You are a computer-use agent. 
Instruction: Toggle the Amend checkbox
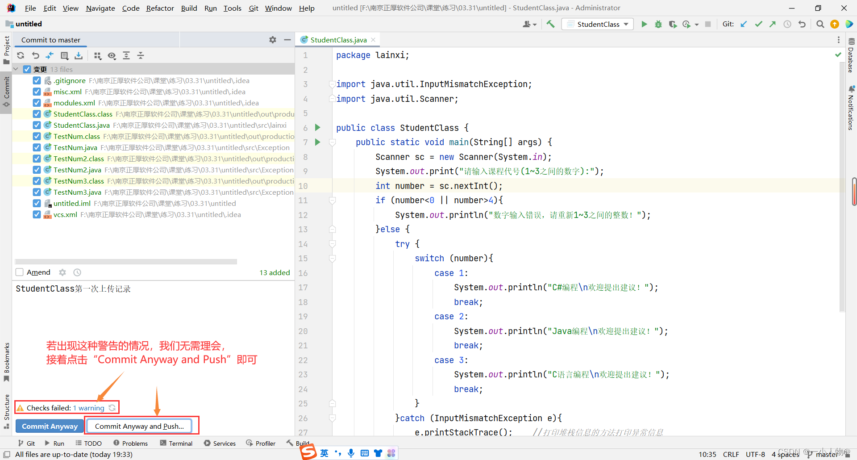point(20,272)
